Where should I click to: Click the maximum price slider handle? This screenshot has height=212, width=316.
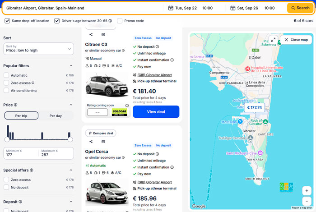pyautogui.click(x=70, y=139)
